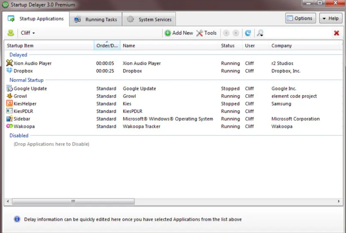The height and width of the screenshot is (233, 346).
Task: Click the greyed-out start application play icon
Action: [226, 33]
